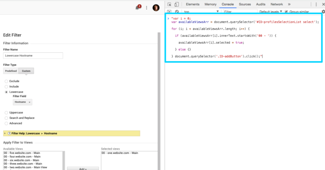This screenshot has width=325, height=170.
Task: Click the Filter Name input field
Action: pyautogui.click(x=33, y=56)
